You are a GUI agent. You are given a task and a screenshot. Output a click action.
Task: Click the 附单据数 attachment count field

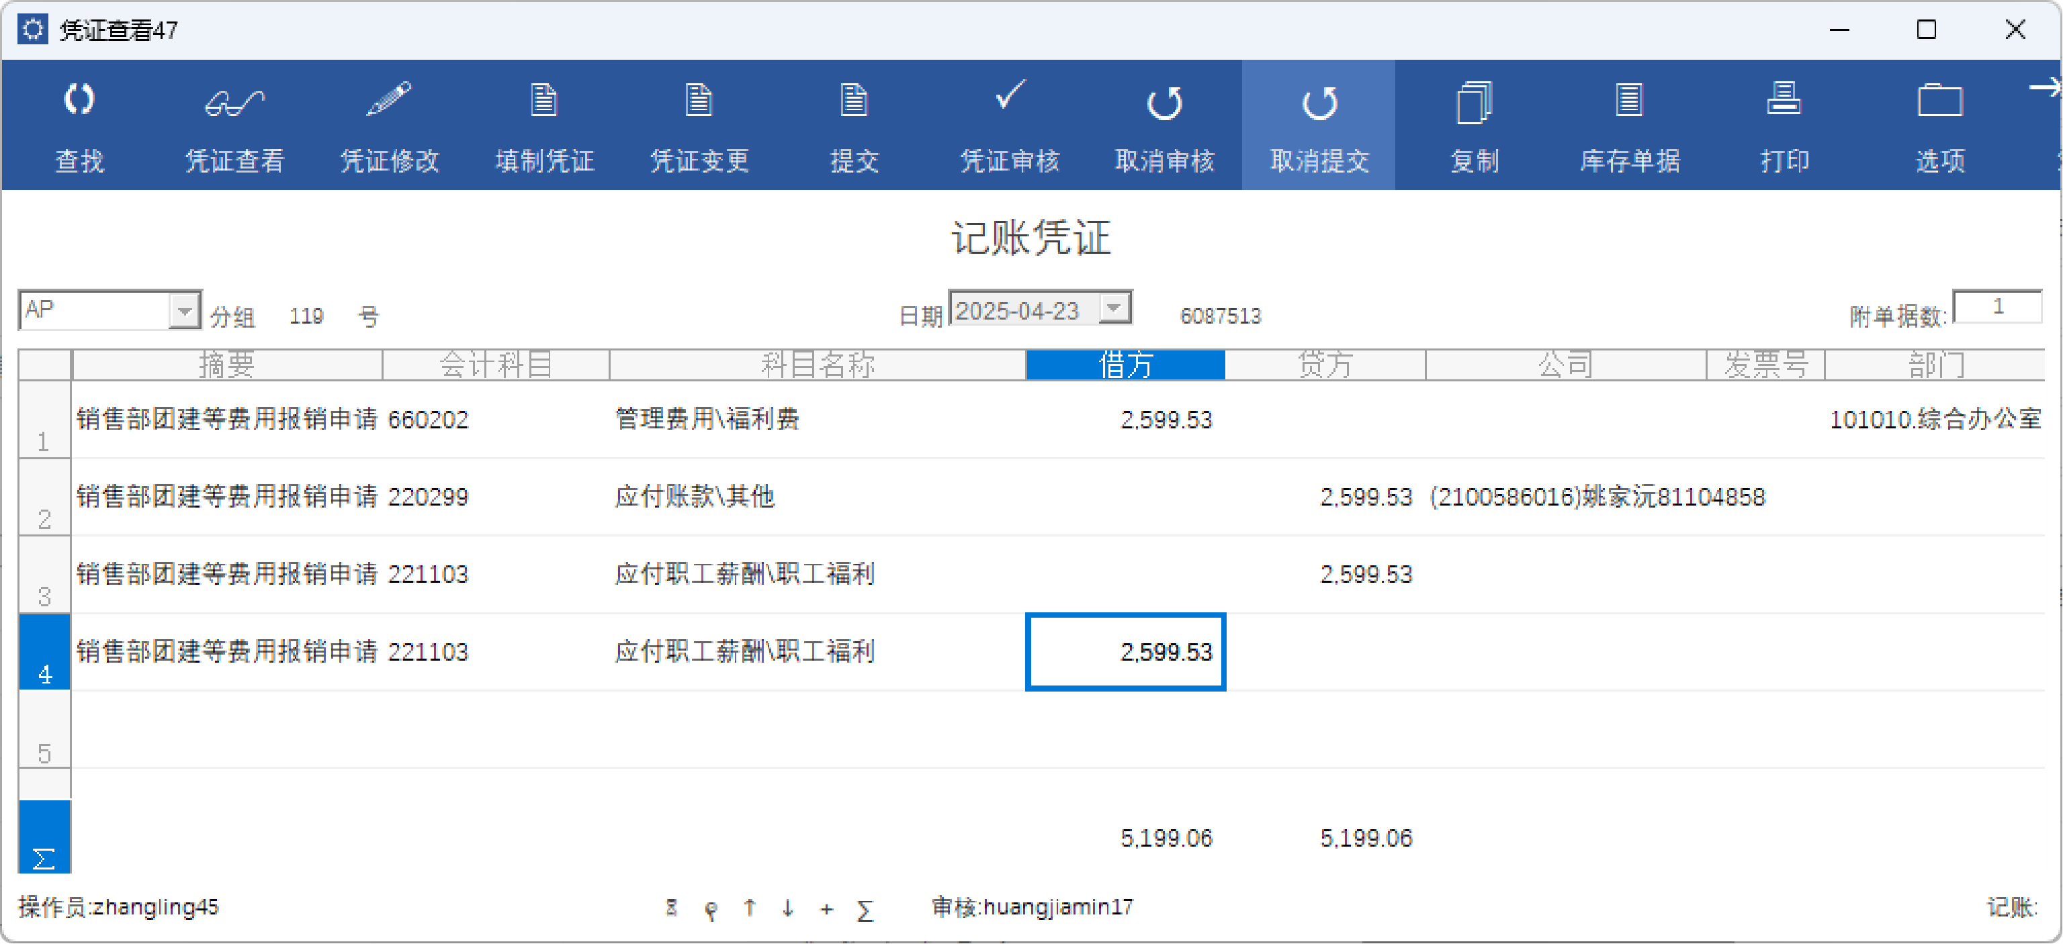pos(1996,307)
